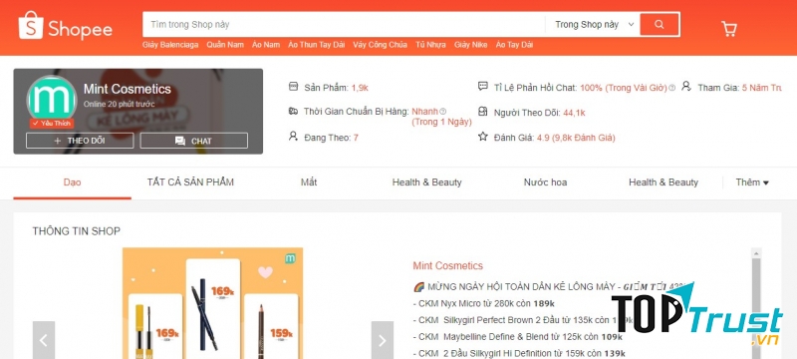Click the Áo Thun Tay Dài suggestion
Screen dimensions: 797x359
coord(316,45)
